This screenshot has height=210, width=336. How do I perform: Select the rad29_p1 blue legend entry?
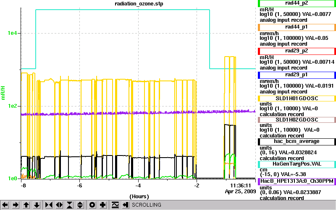[297, 75]
